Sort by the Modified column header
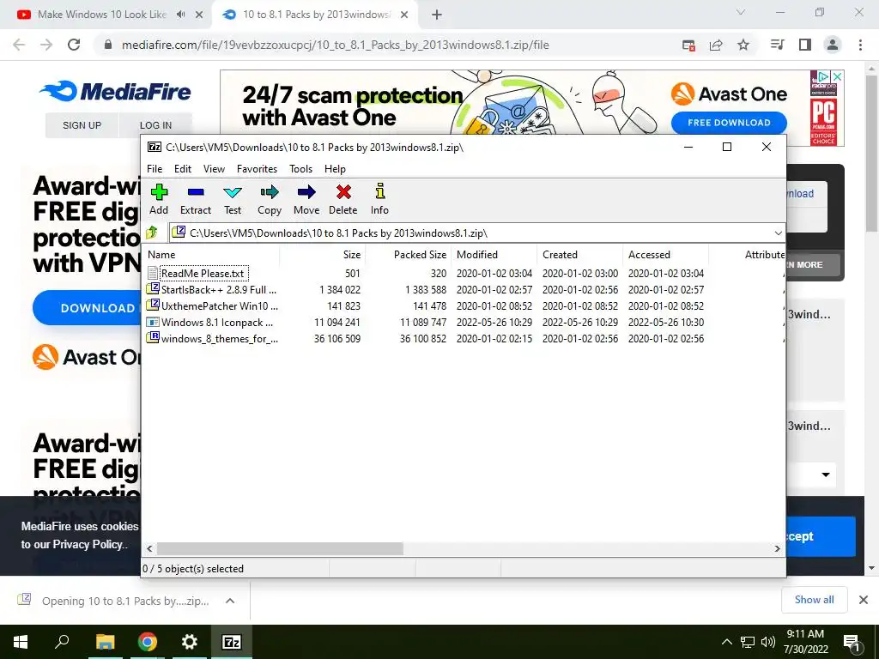The height and width of the screenshot is (659, 879). [494, 254]
